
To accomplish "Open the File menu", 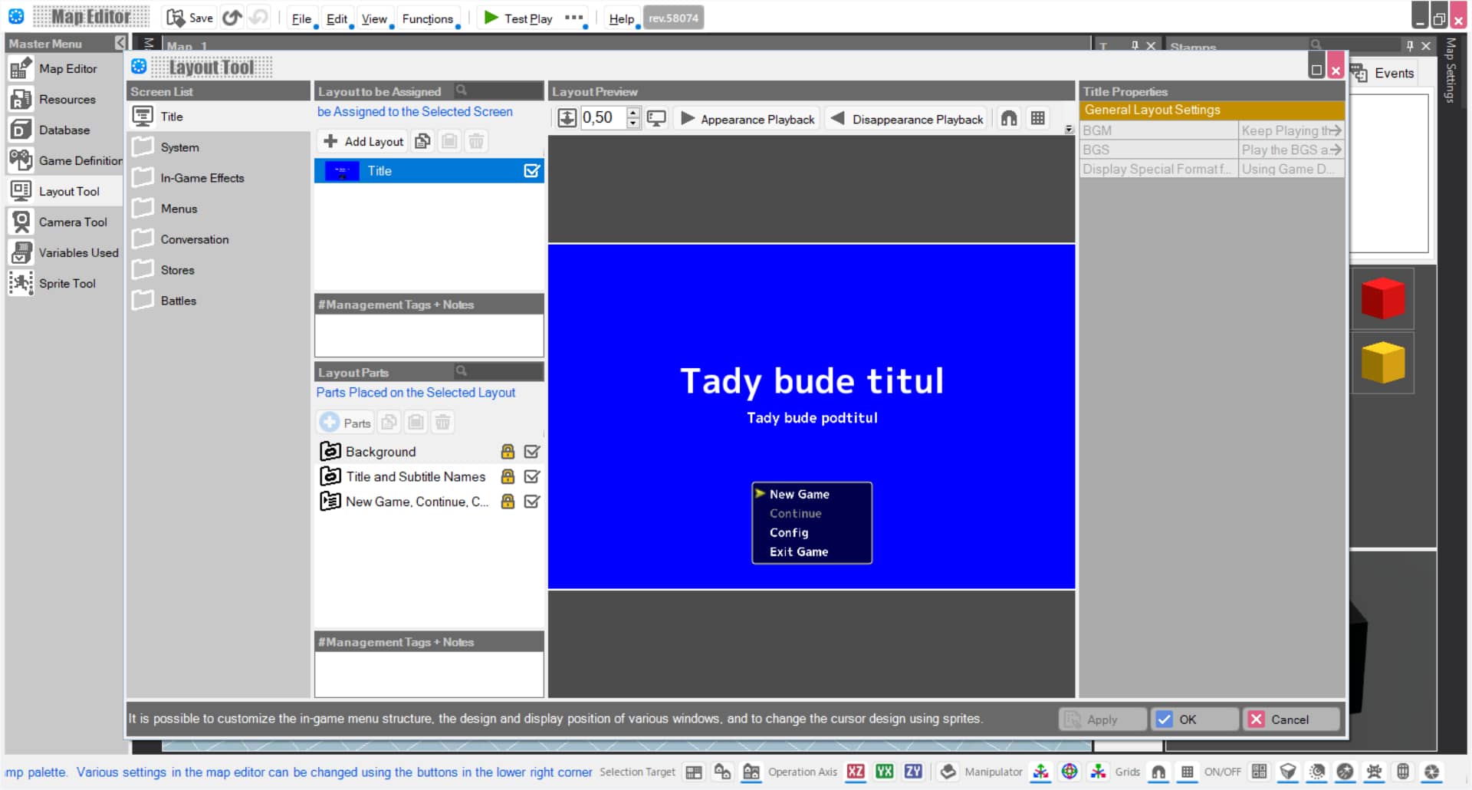I will [301, 18].
